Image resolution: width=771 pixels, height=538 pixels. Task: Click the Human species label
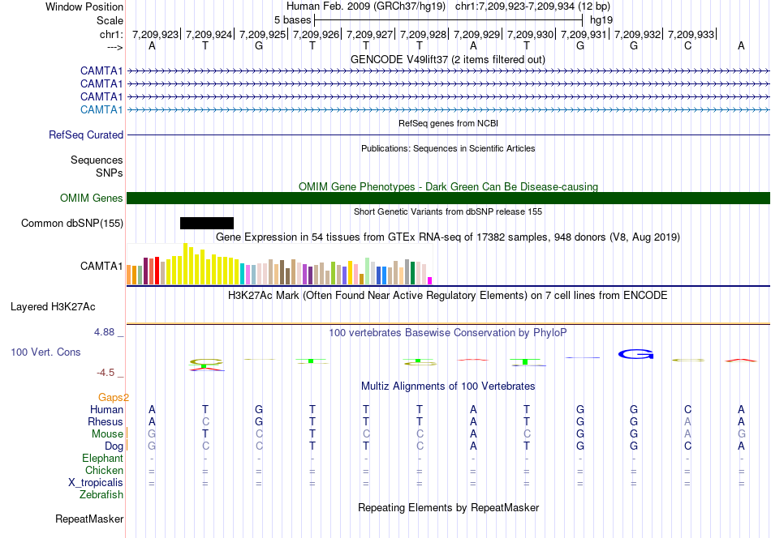(106, 409)
